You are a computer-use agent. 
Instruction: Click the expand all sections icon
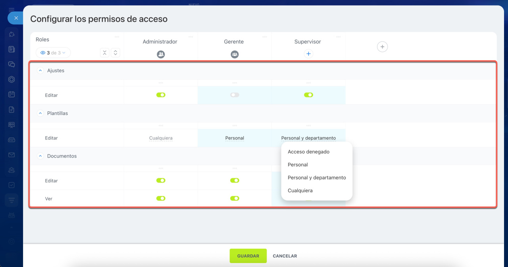click(115, 53)
